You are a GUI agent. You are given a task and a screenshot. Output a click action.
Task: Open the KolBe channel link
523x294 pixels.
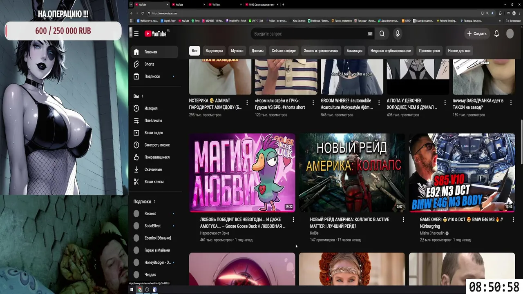click(314, 234)
